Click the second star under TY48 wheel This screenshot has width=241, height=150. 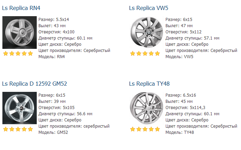click(x=139, y=129)
